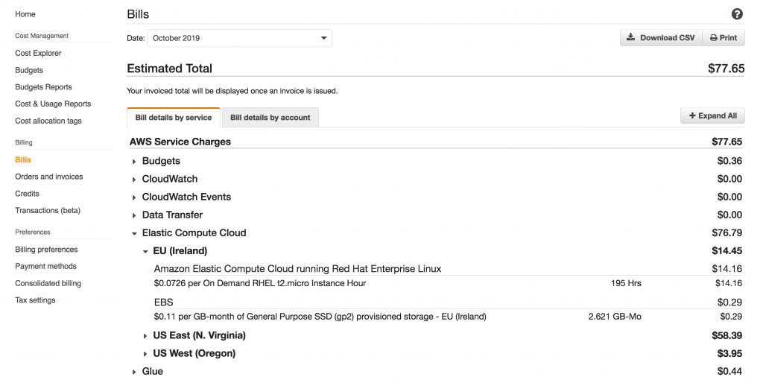
Task: Go to Home in the sidebar
Action: pos(25,14)
